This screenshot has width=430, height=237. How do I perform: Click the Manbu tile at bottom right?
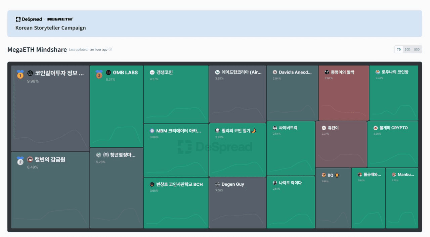402,198
